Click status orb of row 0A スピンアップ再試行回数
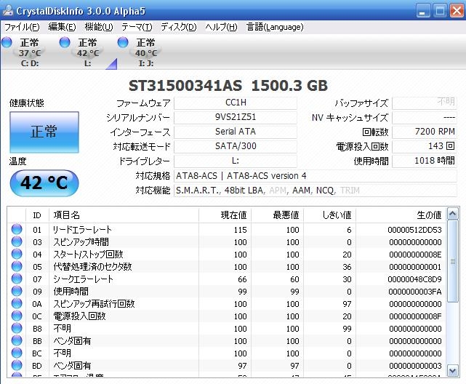This screenshot has height=384, width=466. click(17, 303)
